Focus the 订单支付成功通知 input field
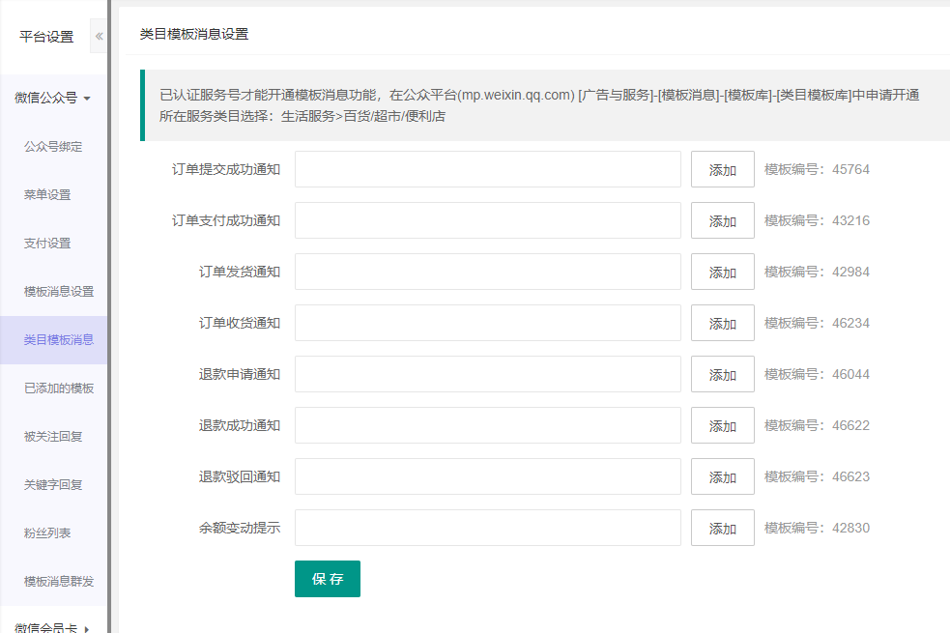This screenshot has height=633, width=950. (487, 220)
